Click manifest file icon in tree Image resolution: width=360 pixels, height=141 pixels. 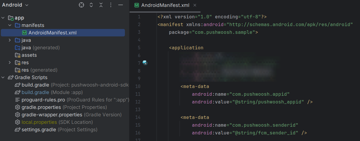(x=24, y=33)
